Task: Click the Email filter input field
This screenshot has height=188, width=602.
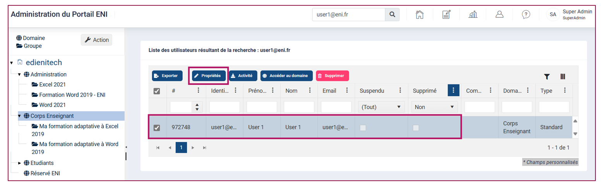Action: coord(336,107)
